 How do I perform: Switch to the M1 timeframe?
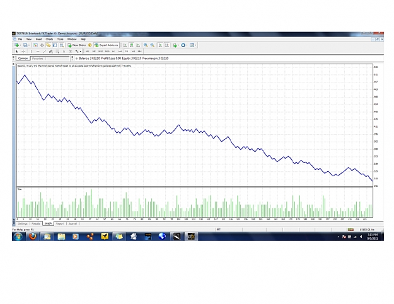click(87, 52)
